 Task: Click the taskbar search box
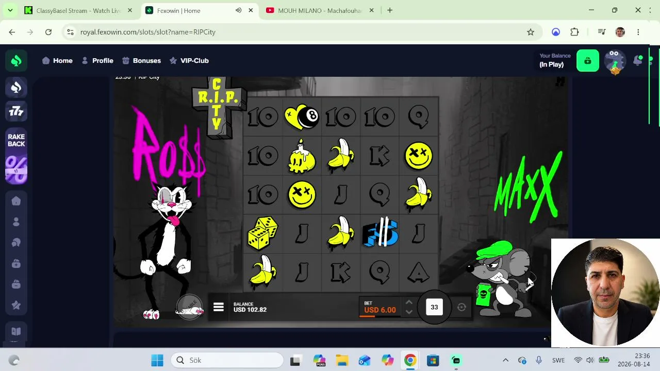point(227,360)
